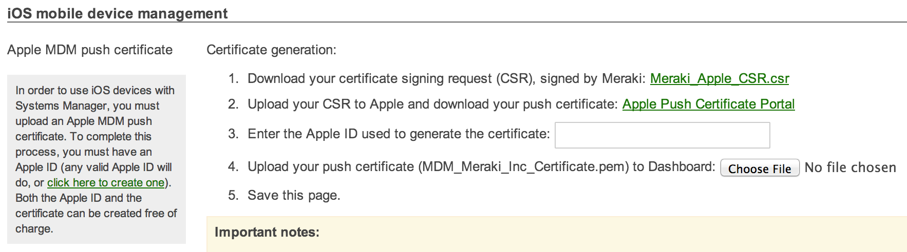Click the 'iOS mobile device management' heading
Image resolution: width=907 pixels, height=252 pixels.
click(x=117, y=13)
